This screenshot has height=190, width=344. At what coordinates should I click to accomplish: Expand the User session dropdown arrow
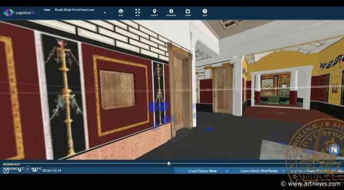click(105, 13)
